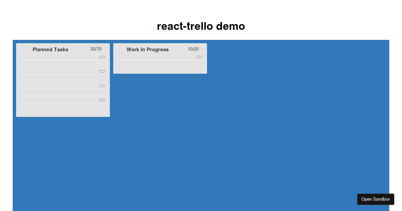Click the delete icon on the third Planned Tasks card
Image resolution: width=402 pixels, height=211 pixels.
click(x=102, y=85)
